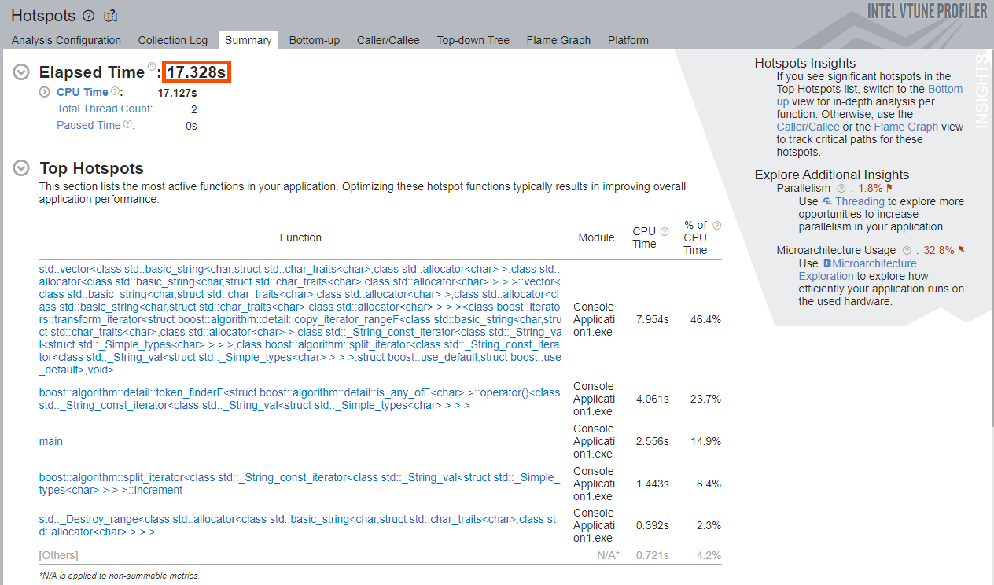Click the help icon next to Hotspots title
Screen dimensions: 994x585
pyautogui.click(x=88, y=16)
